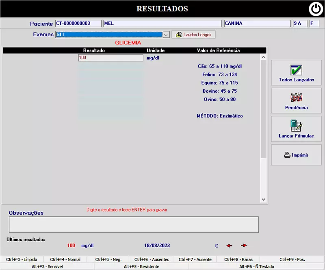Expand the Exames dropdown list

(166, 35)
